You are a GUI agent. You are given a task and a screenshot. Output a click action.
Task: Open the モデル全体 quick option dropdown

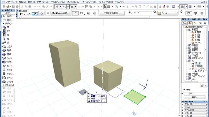[196, 110]
